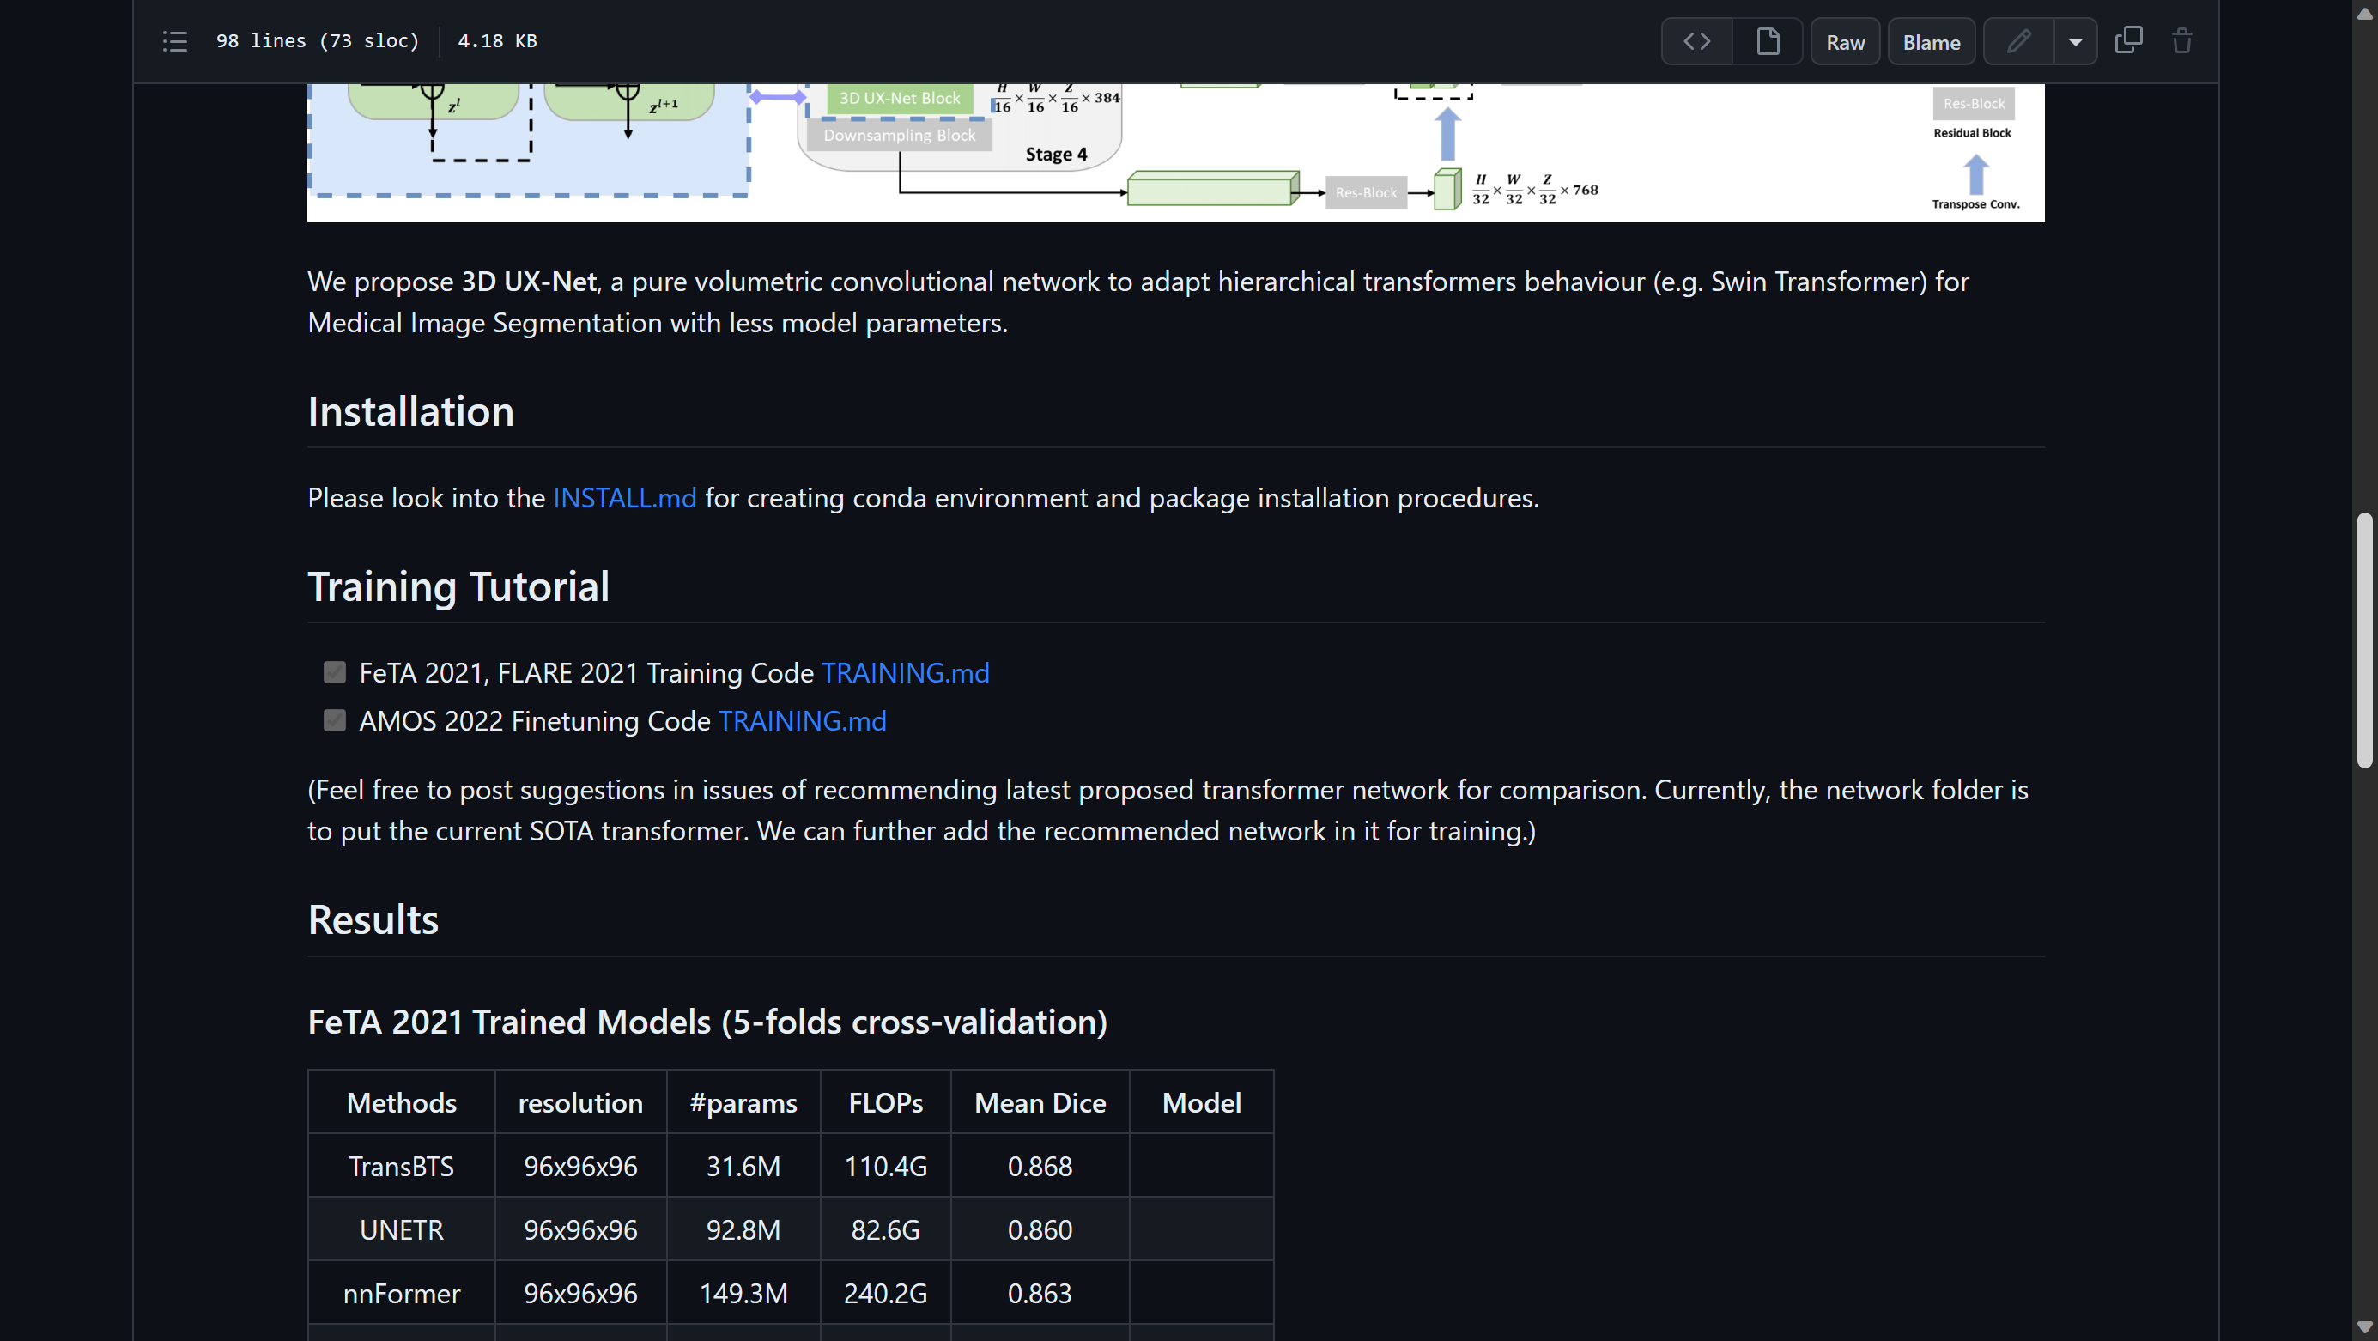Switch to source code view icon
Image resolution: width=2378 pixels, height=1341 pixels.
1696,41
